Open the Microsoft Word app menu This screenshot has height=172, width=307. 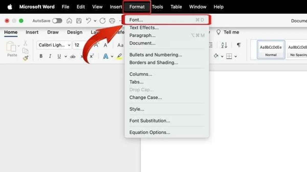(x=37, y=7)
